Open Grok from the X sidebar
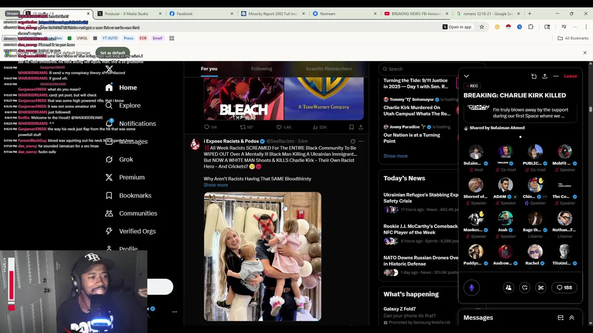This screenshot has height=333, width=593. 120,159
